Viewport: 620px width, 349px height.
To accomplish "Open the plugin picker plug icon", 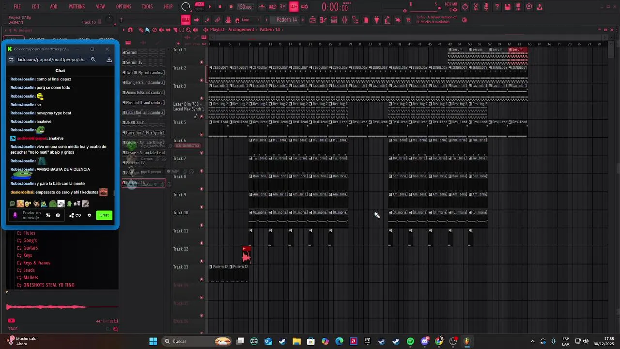I will coord(376,20).
